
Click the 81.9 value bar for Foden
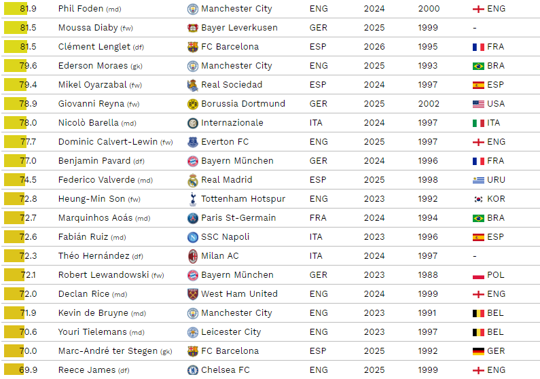(20, 9)
